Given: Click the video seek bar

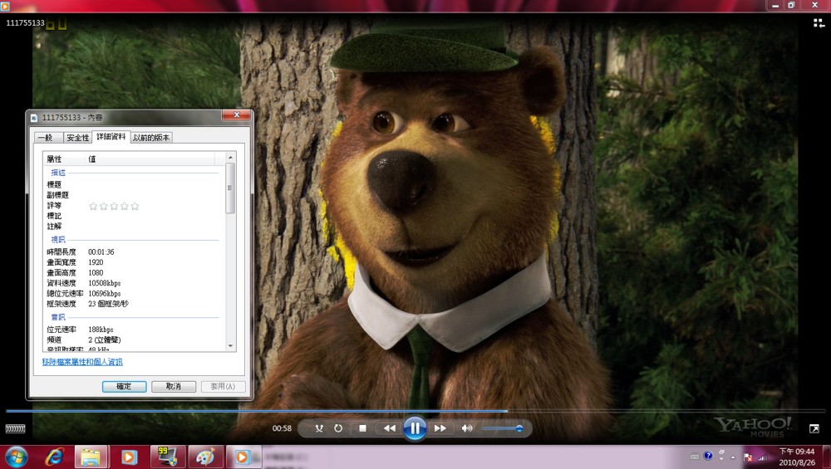Looking at the screenshot, I should point(415,411).
